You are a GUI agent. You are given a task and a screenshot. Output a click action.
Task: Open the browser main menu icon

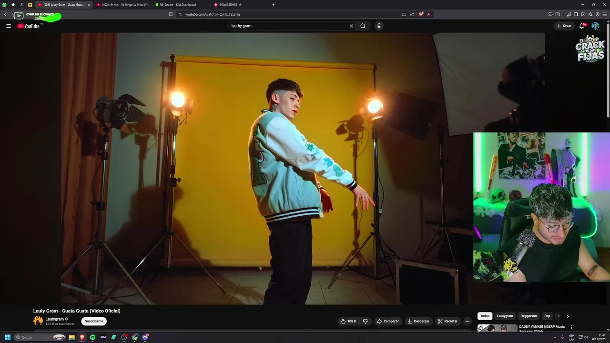click(x=605, y=14)
